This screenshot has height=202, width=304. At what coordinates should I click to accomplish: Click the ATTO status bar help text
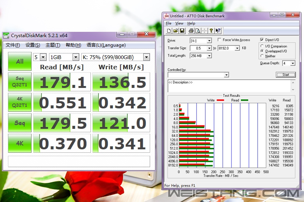coord(180,185)
